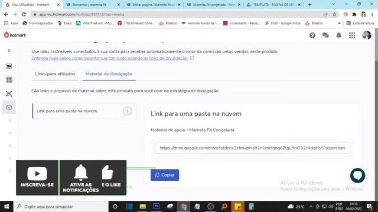The width and height of the screenshot is (378, 212).
Task: Show more bookmarks overflow chevron
Action: point(339,24)
